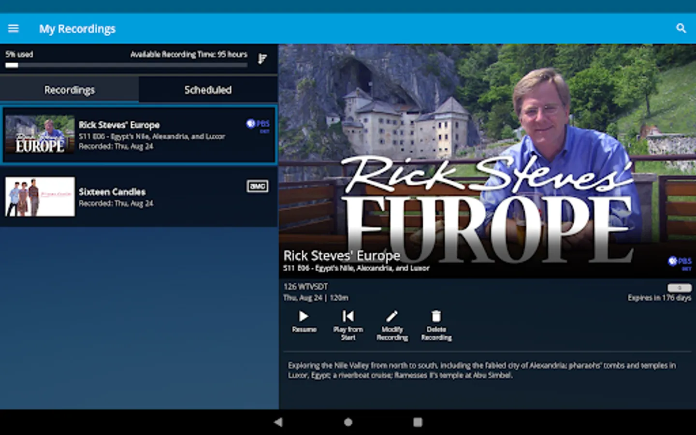Click the large Rick Steves' Europe poster image
696x435 pixels.
487,160
